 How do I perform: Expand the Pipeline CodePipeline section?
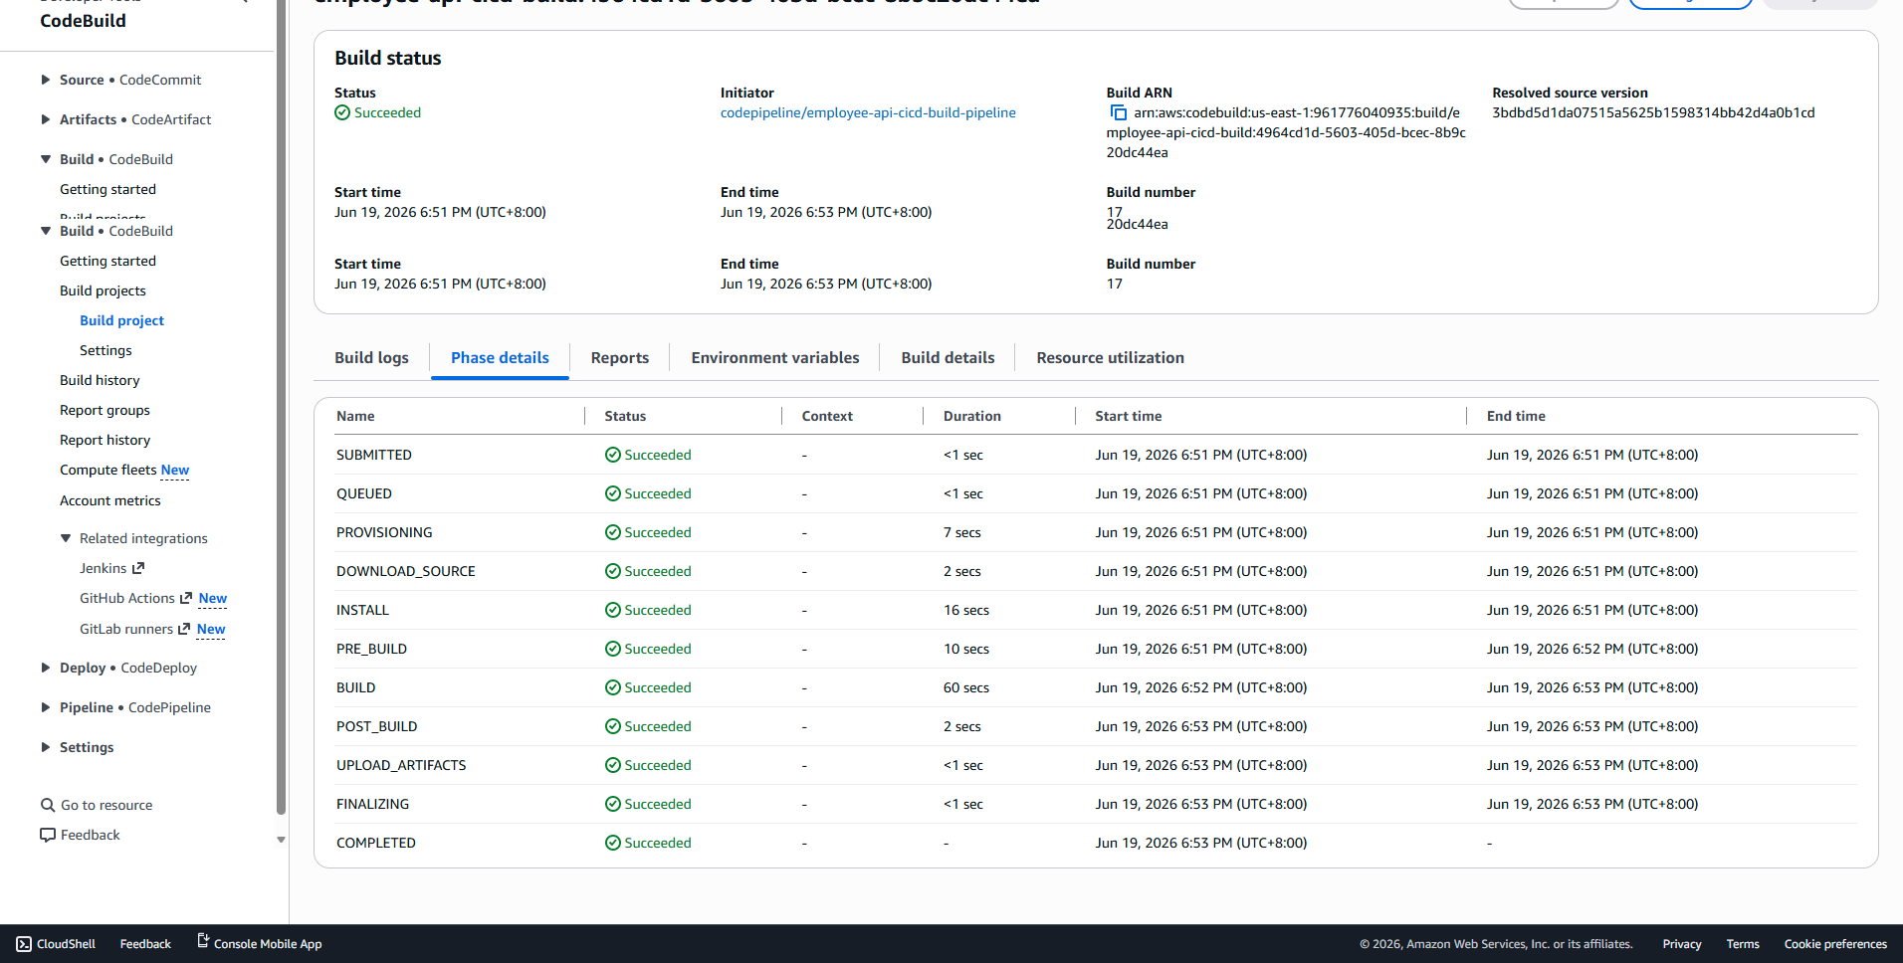click(46, 707)
